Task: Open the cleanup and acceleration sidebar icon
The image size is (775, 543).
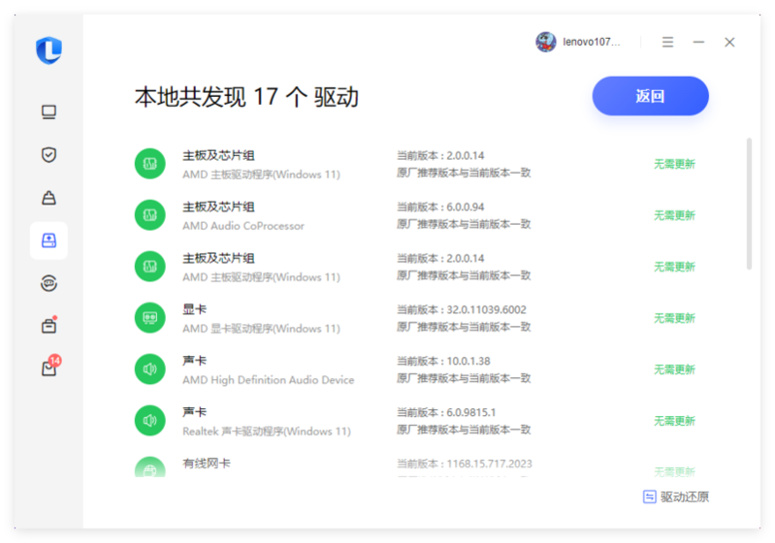Action: pyautogui.click(x=48, y=198)
